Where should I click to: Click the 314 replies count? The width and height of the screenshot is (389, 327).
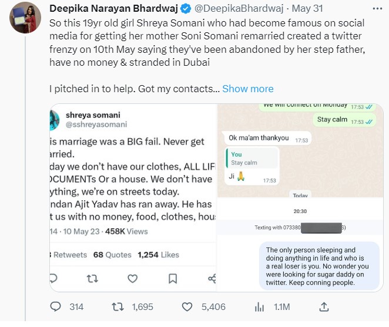click(76, 307)
